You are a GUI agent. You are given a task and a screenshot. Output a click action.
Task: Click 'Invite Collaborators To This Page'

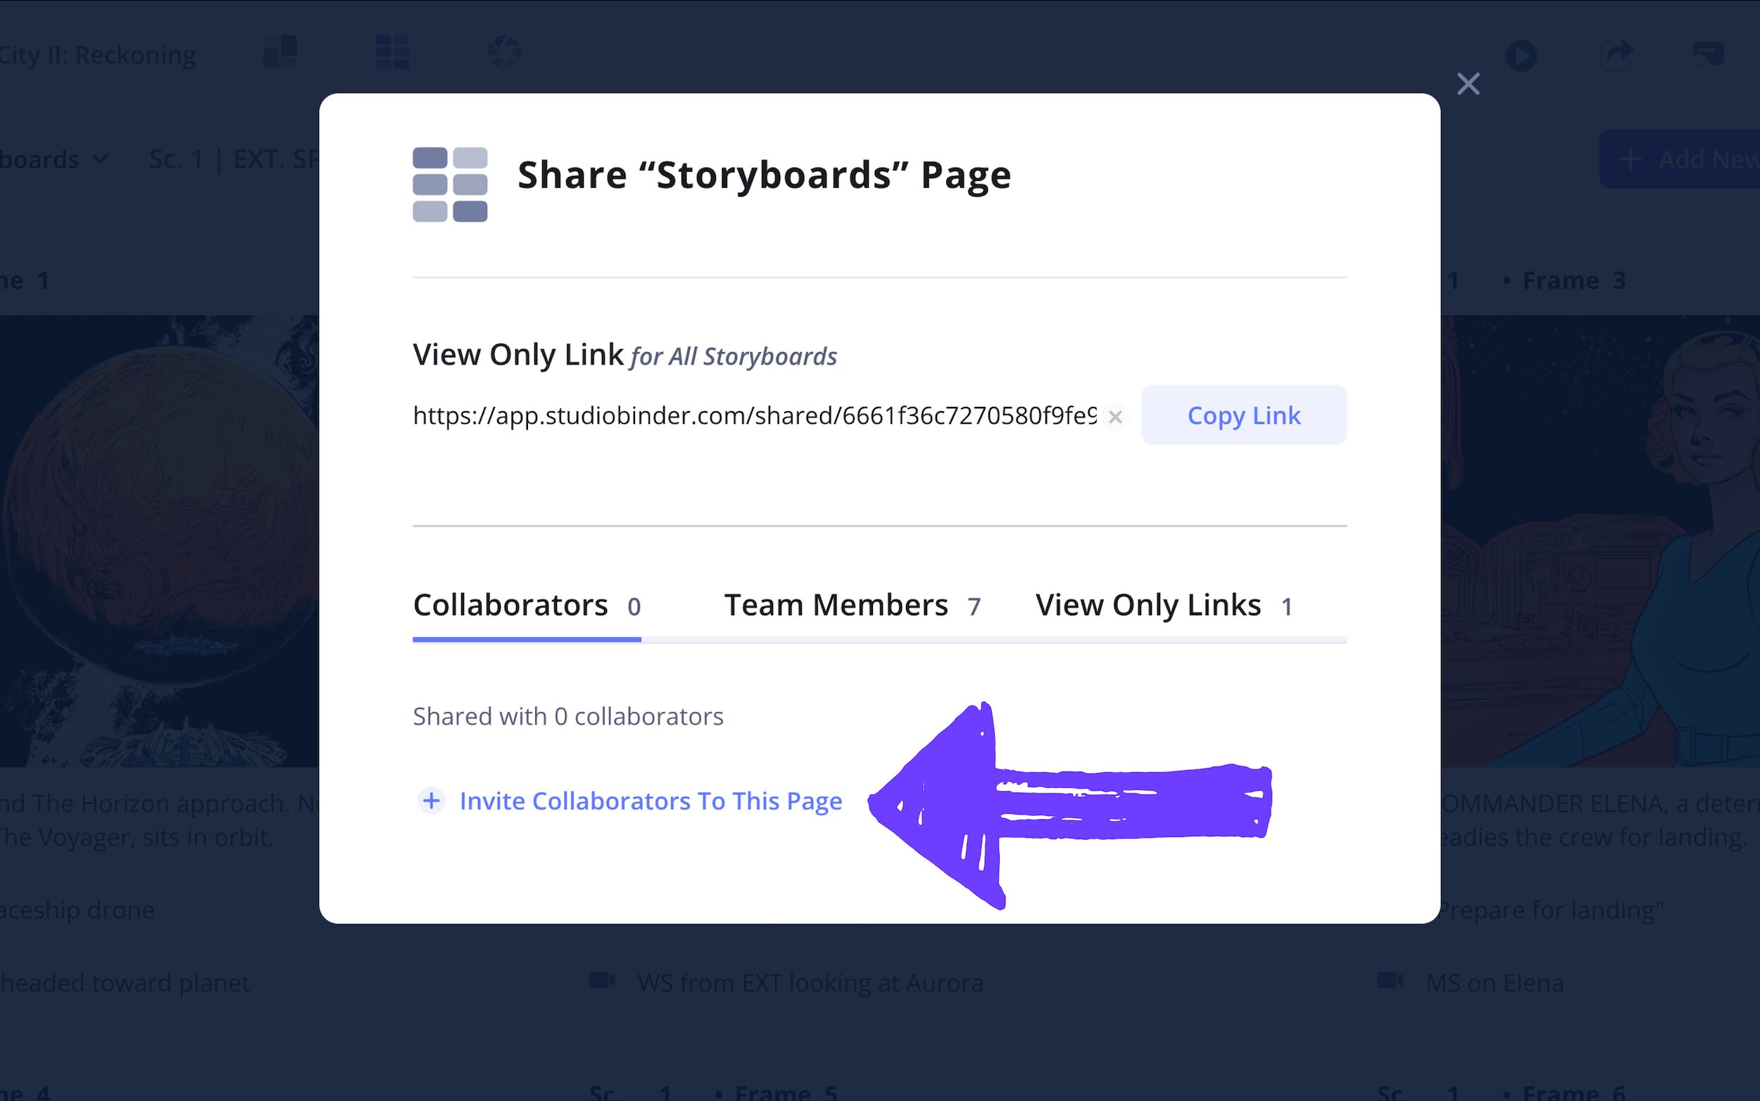[x=650, y=801]
